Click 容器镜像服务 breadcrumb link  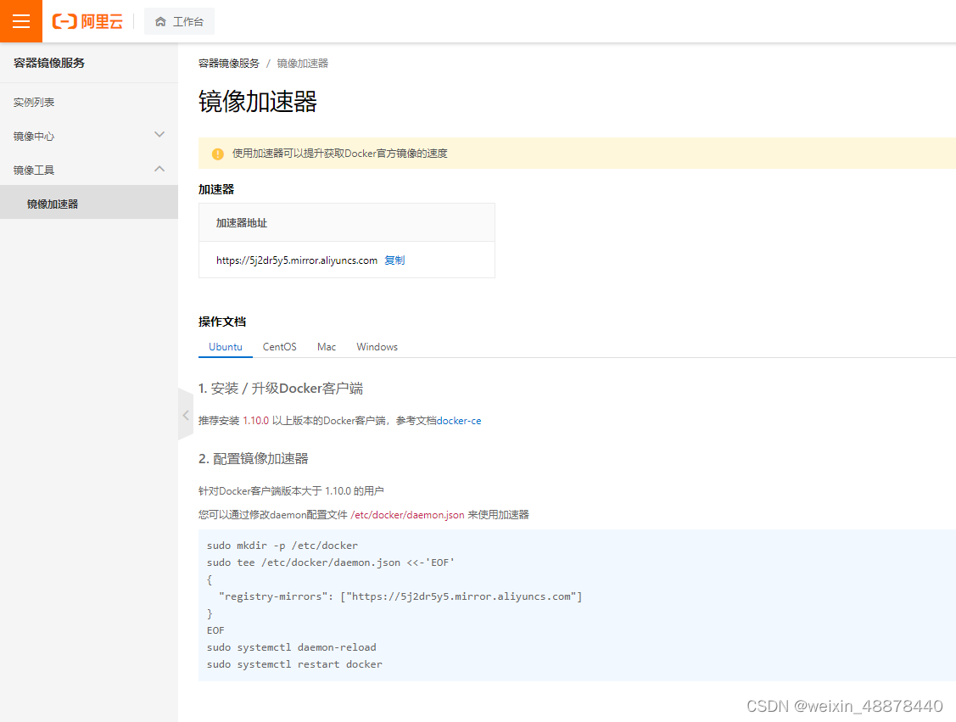[x=229, y=64]
